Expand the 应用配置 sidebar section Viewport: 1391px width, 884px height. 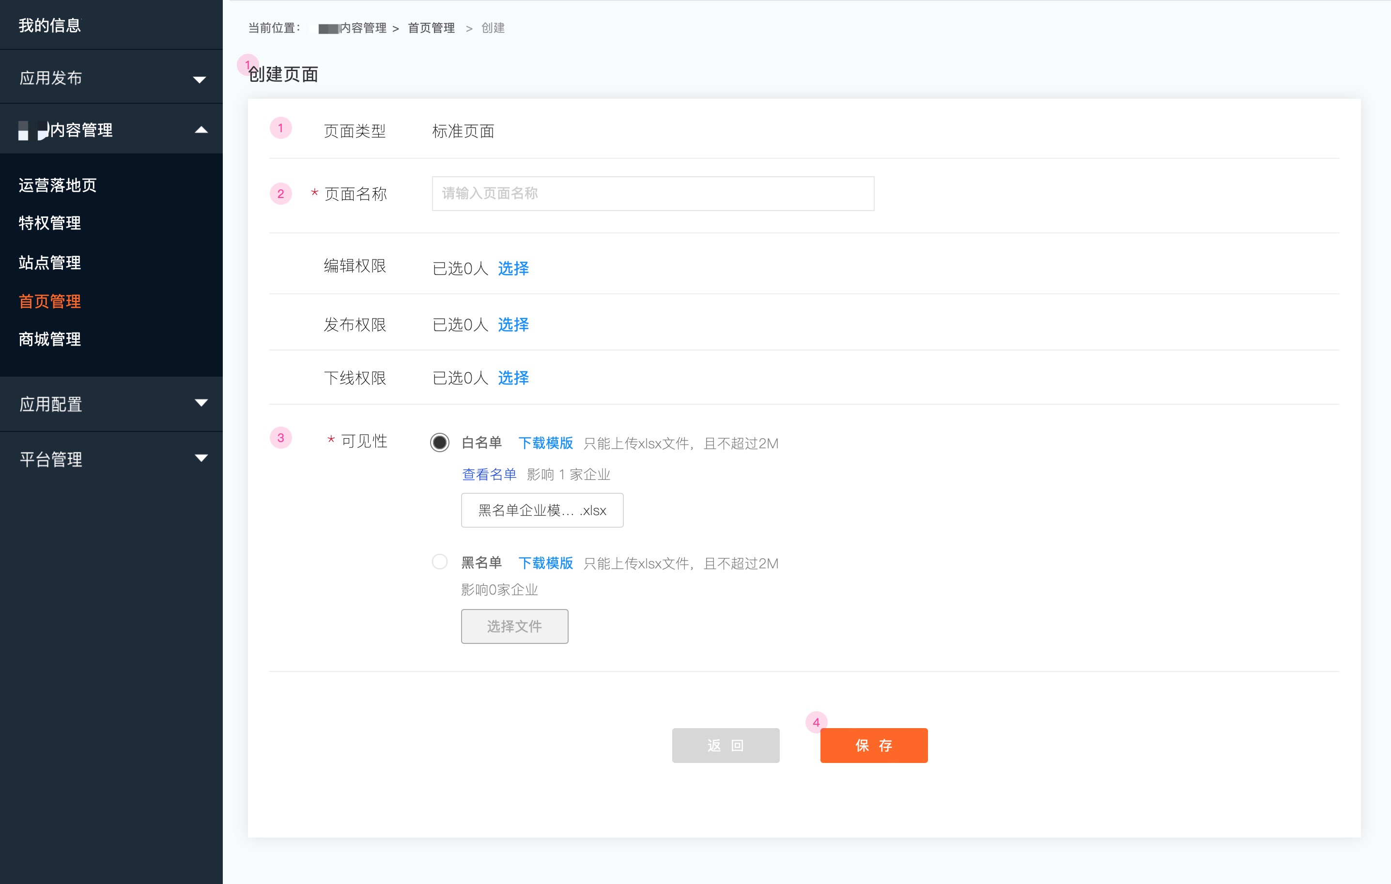point(111,404)
